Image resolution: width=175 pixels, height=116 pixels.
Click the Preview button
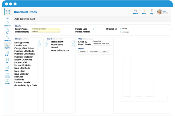click(83, 52)
